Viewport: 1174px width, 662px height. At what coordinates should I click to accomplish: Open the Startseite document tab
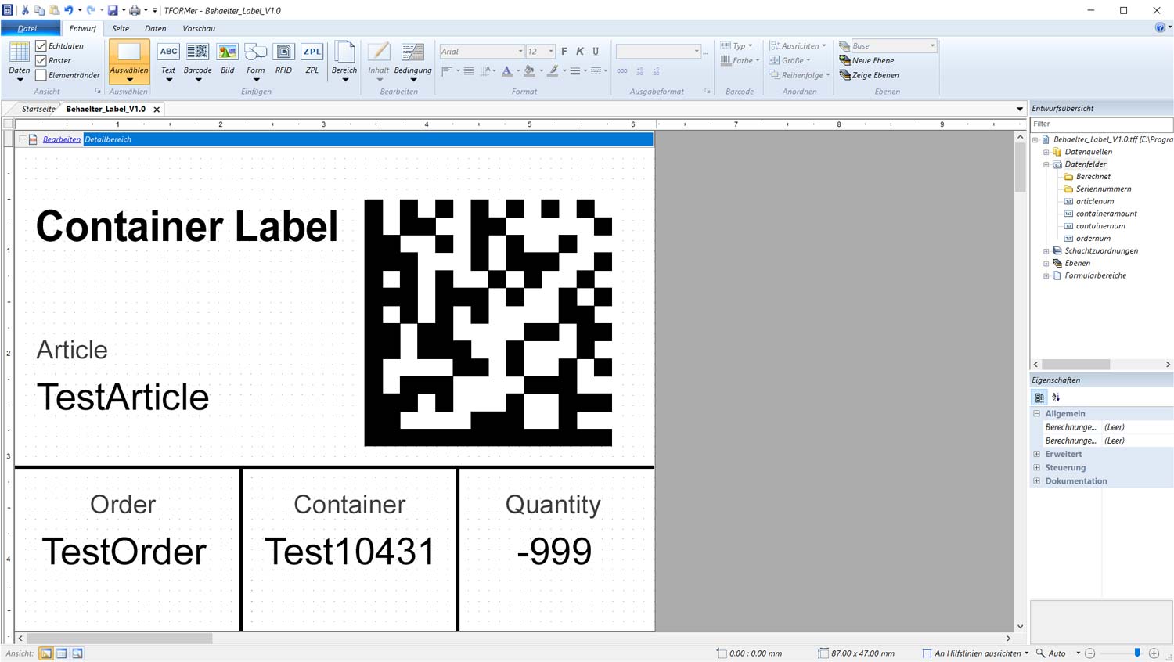click(x=38, y=109)
